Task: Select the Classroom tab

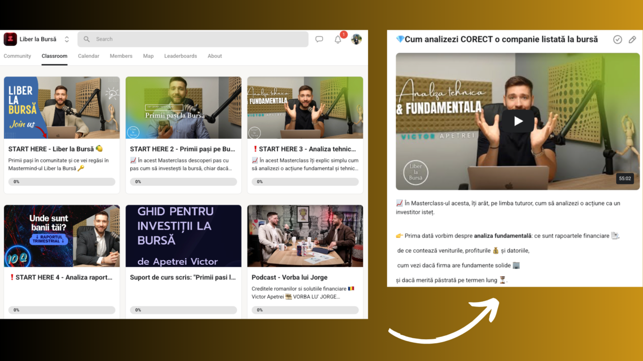Action: (x=54, y=56)
